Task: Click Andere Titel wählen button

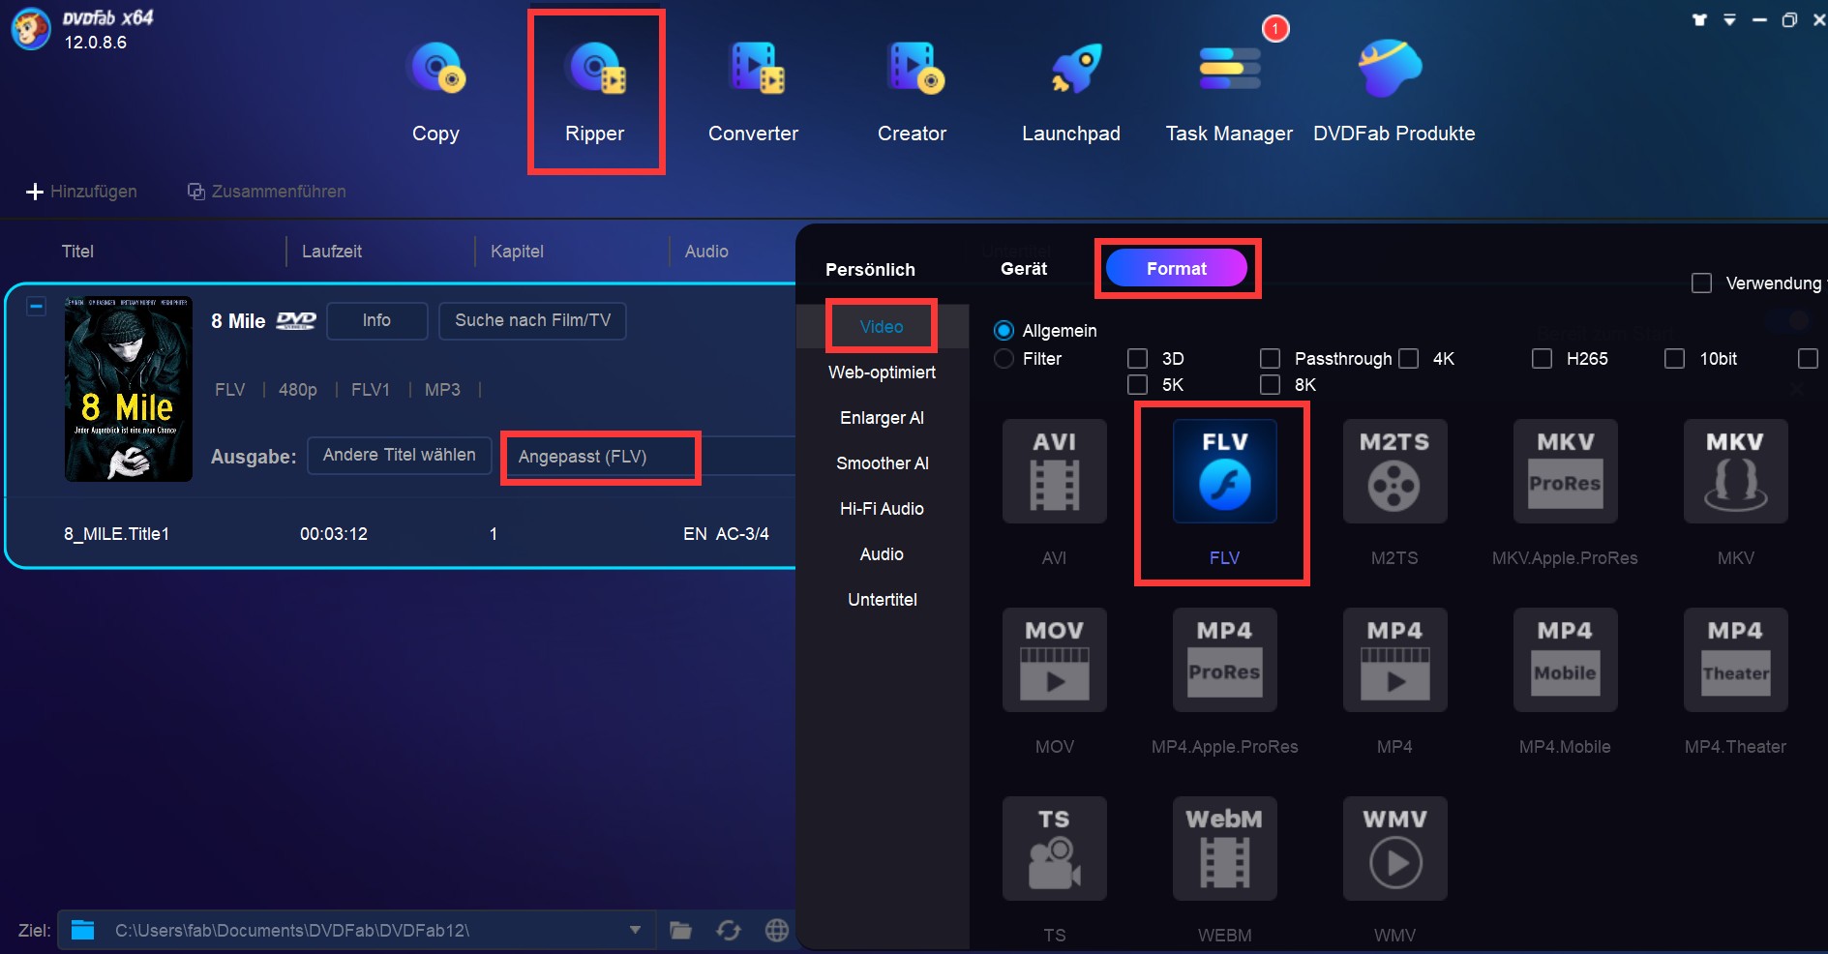Action: [400, 456]
